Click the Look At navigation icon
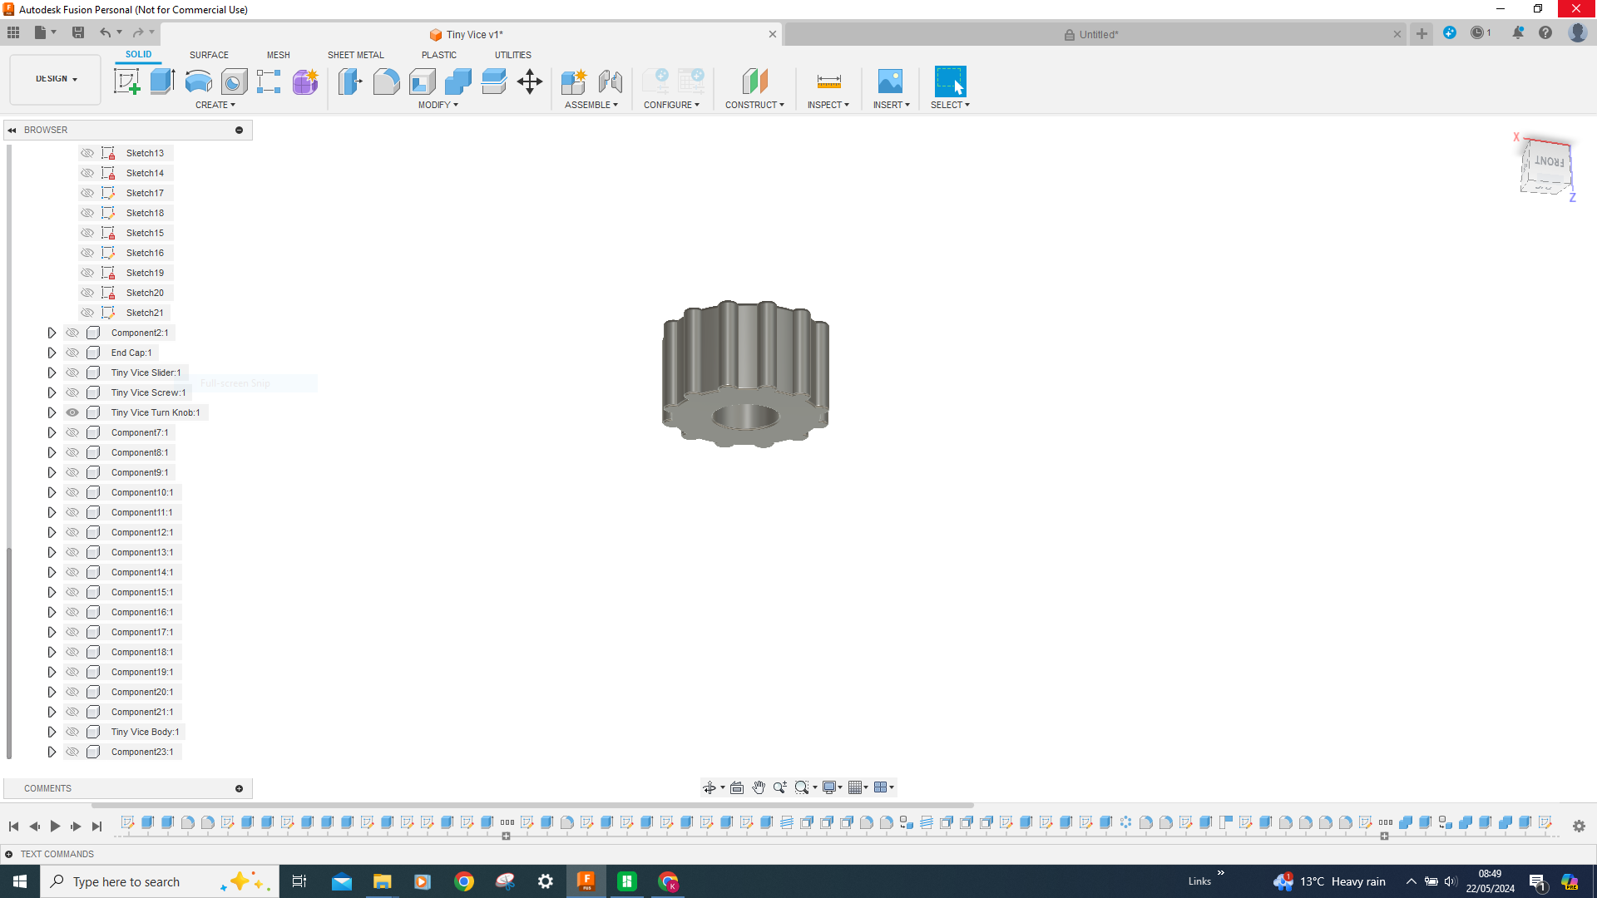1597x898 pixels. (x=737, y=787)
